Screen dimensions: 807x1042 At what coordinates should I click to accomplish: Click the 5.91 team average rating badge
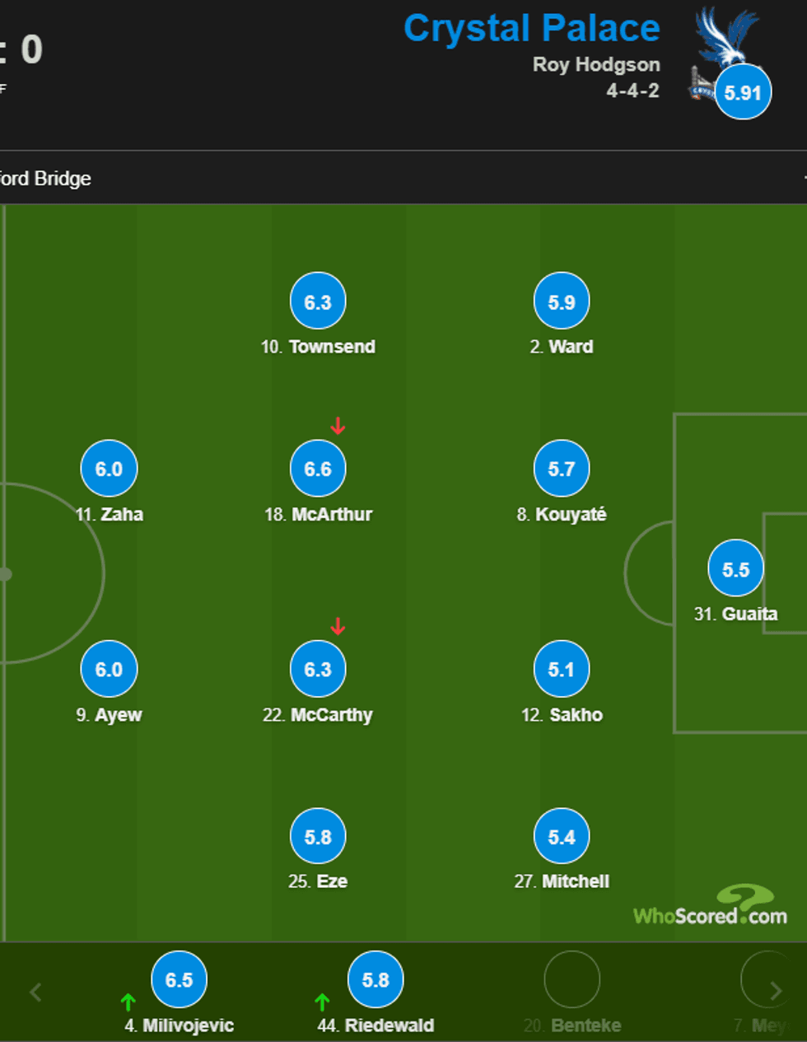(x=743, y=92)
